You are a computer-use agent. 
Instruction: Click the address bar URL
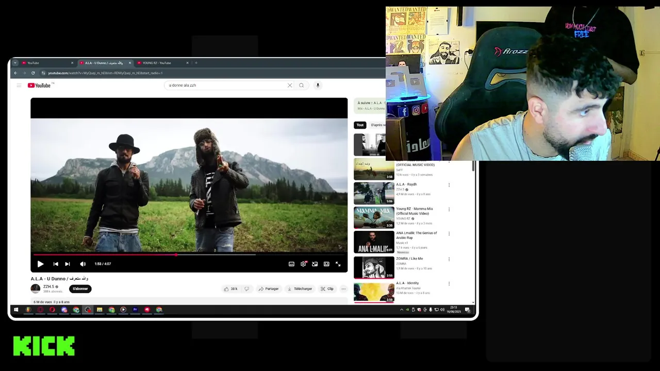point(105,73)
